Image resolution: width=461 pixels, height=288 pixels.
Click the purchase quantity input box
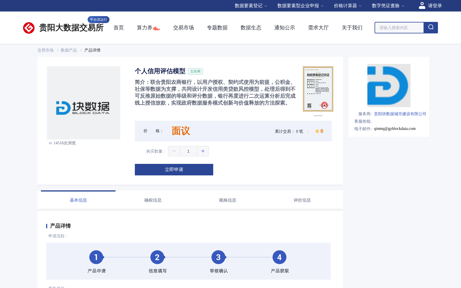coord(188,151)
